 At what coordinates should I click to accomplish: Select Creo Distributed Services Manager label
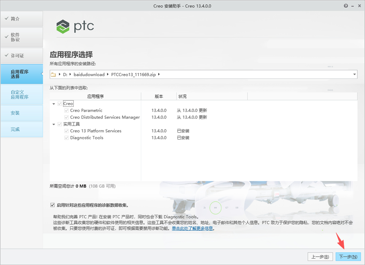[x=105, y=117]
